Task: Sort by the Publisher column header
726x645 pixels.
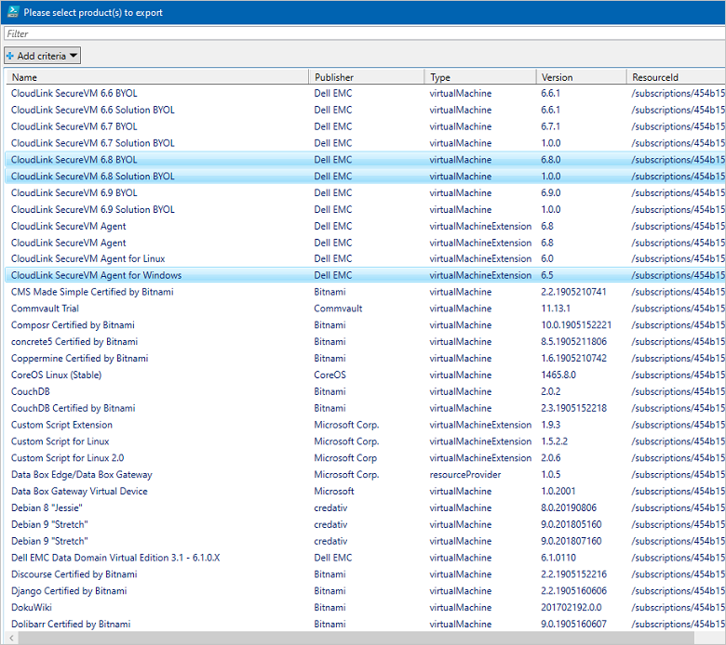Action: (366, 77)
